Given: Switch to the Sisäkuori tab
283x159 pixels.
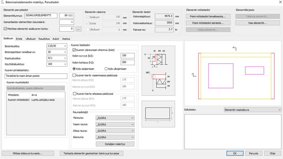Looking at the screenshot, I should pyautogui.click(x=8, y=39).
